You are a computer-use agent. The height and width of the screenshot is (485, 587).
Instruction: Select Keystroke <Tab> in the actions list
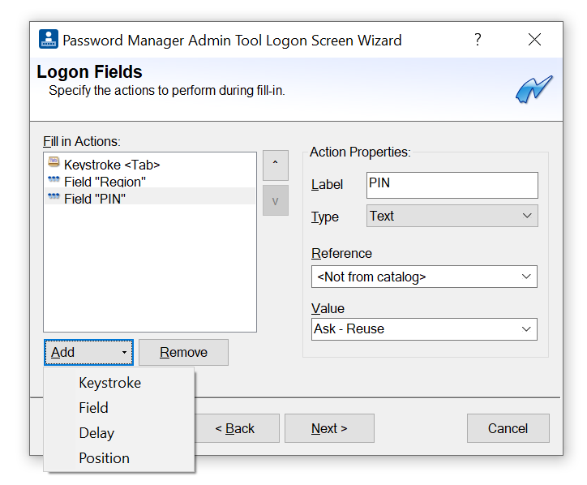coord(112,165)
